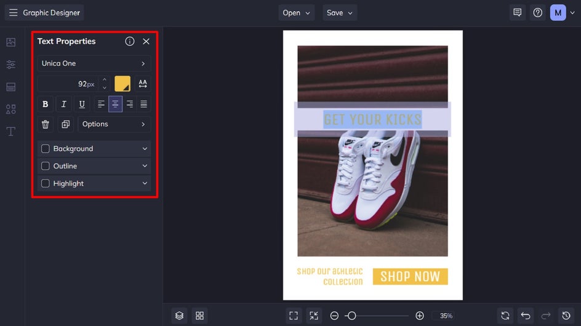This screenshot has width=581, height=326.
Task: Expand the Highlight section
Action: pos(145,183)
